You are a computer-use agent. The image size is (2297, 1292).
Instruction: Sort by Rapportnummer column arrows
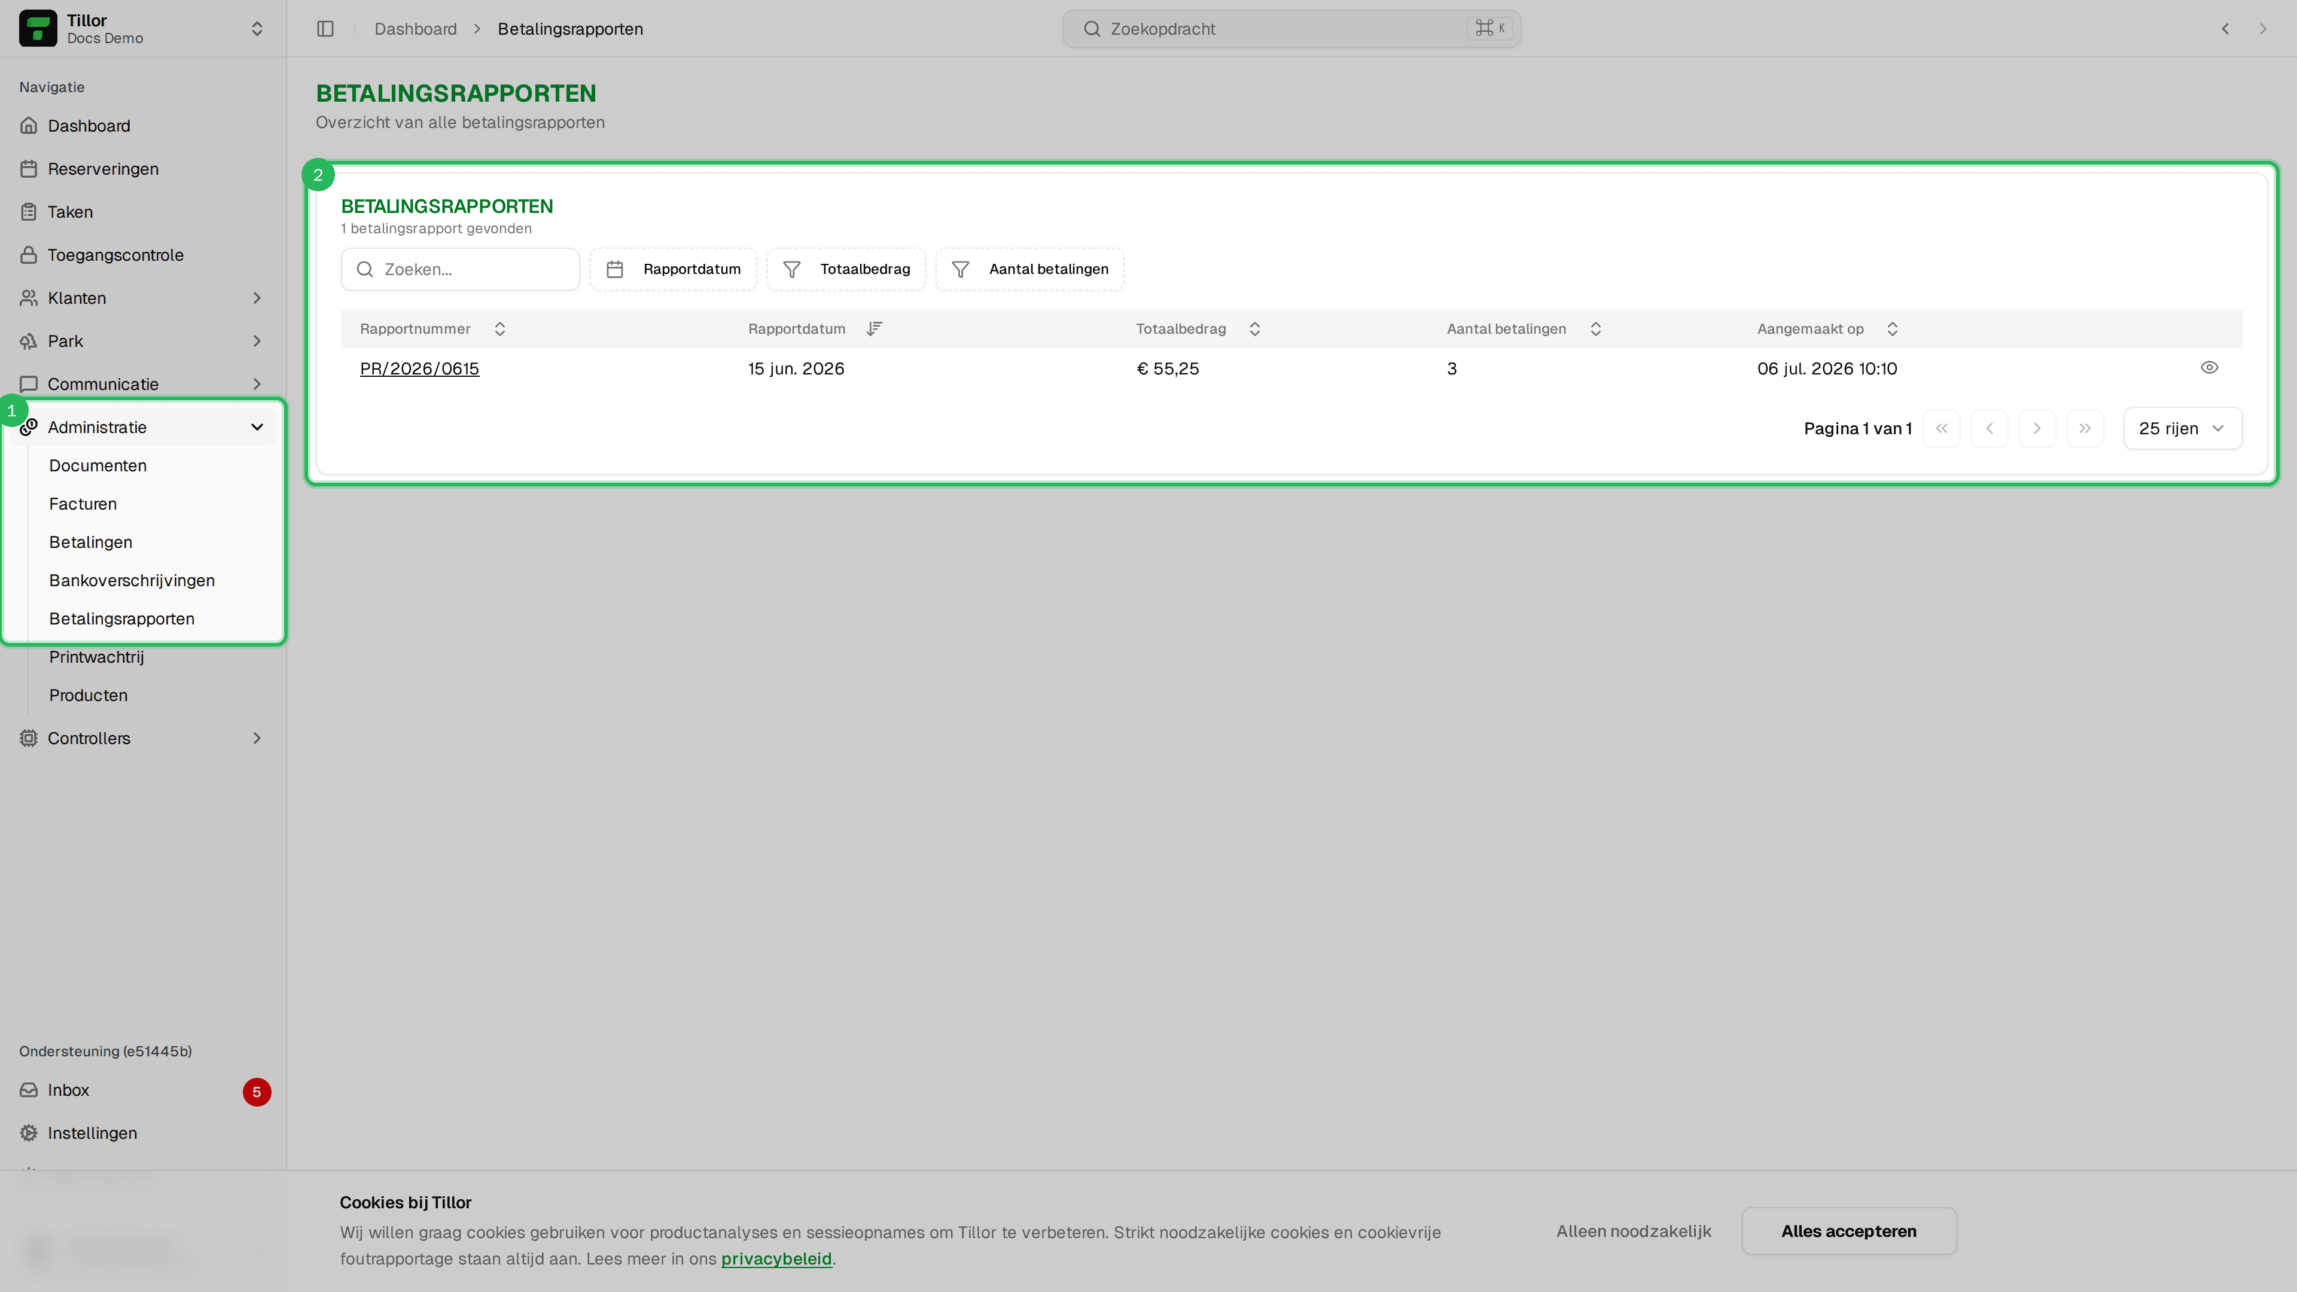(x=500, y=329)
